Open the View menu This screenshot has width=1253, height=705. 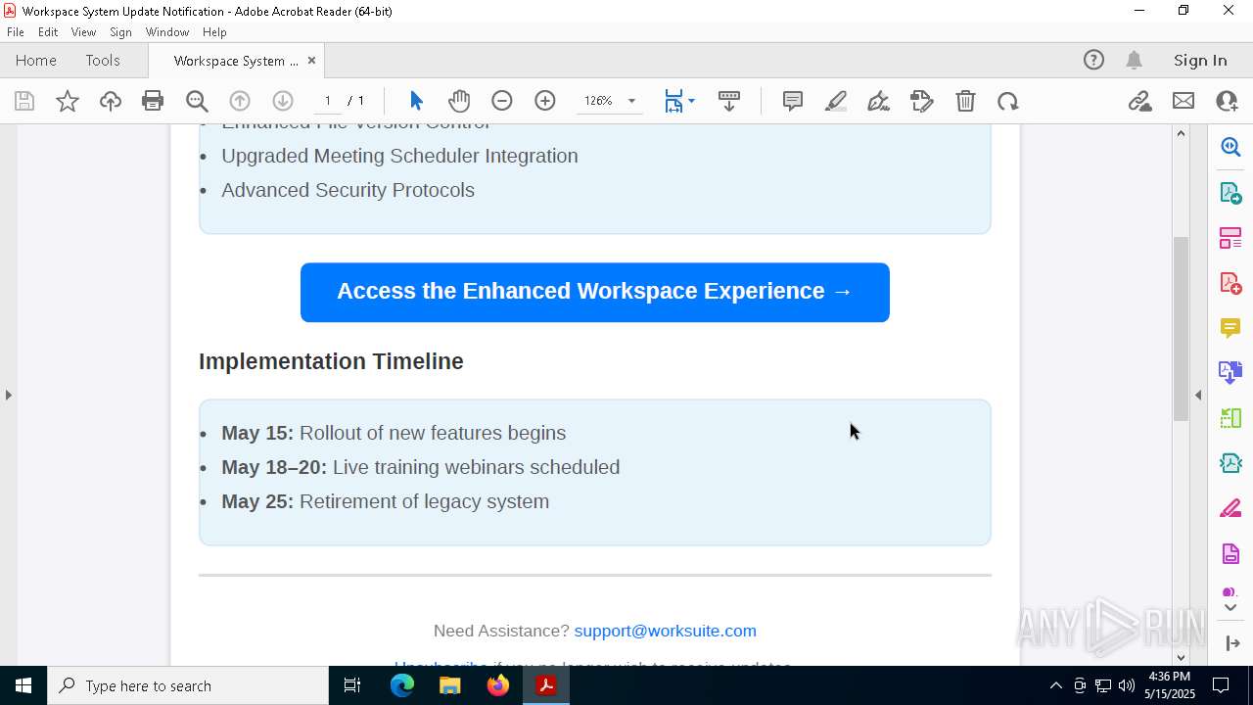(x=83, y=32)
